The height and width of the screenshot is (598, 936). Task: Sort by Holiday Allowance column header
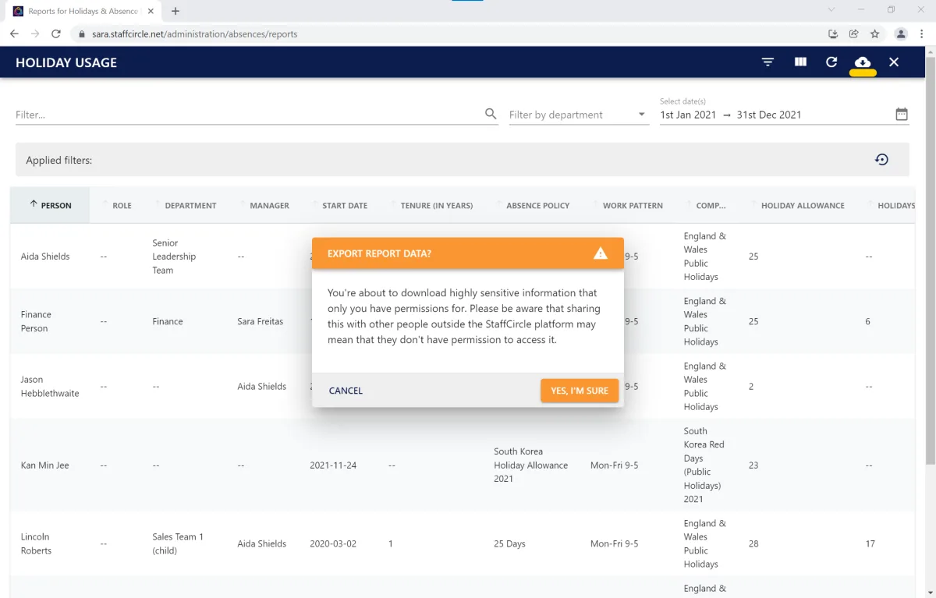point(803,206)
